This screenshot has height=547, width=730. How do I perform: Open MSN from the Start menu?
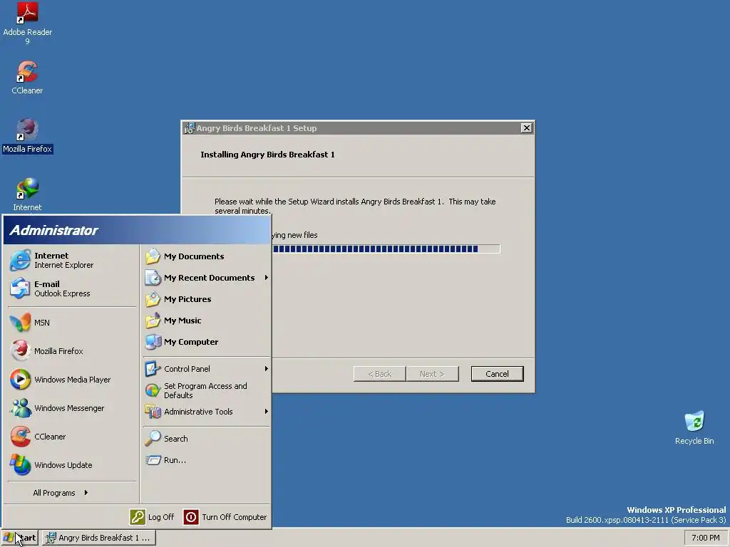tap(72, 323)
